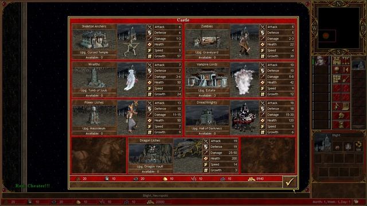Click the Estate building picture
Viewport: 367px width, 206px height.
pyautogui.click(x=207, y=77)
